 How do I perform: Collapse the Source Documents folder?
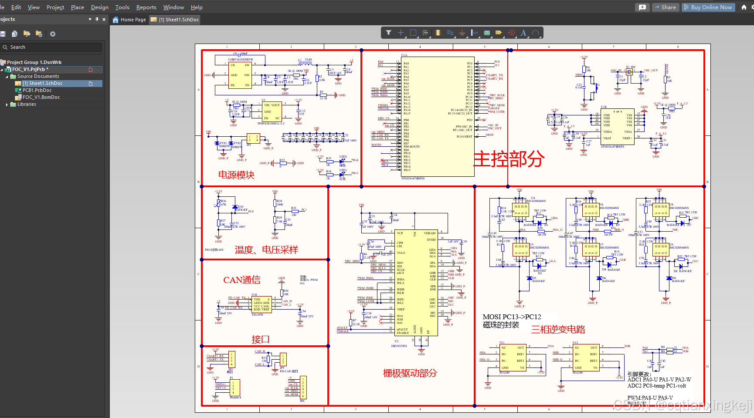(7, 77)
